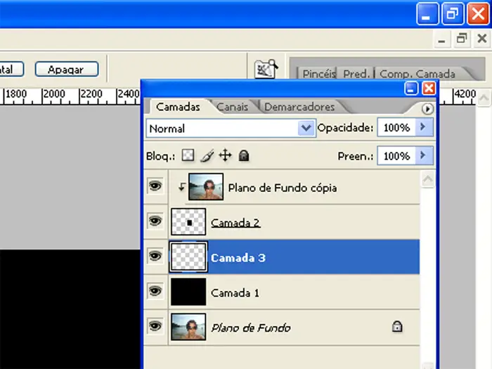Open the Layers panel flyout menu arrow
492x369 pixels.
[x=427, y=109]
